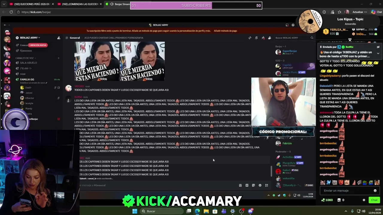The height and width of the screenshot is (215, 383).
Task: Open 1 MENCIÓN NUEVA badge
Action: pos(38,45)
